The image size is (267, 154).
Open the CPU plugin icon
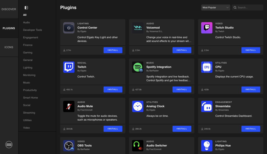click(207, 67)
